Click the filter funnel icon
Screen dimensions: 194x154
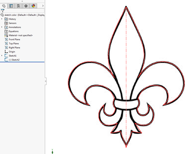(x=2, y=10)
